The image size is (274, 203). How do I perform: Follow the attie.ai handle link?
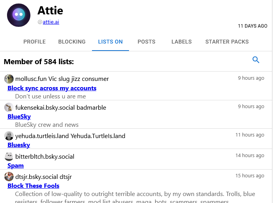point(51,22)
